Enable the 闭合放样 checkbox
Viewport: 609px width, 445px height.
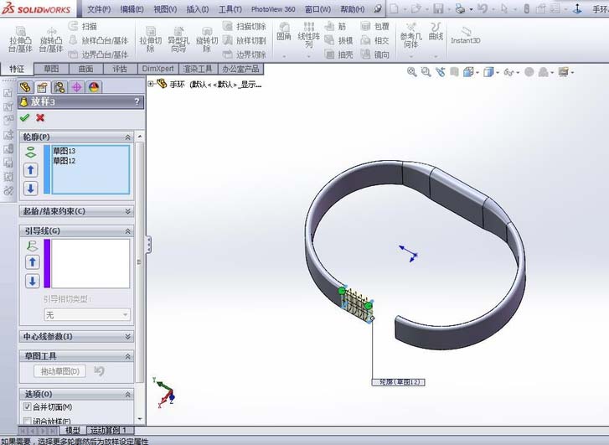click(x=27, y=421)
